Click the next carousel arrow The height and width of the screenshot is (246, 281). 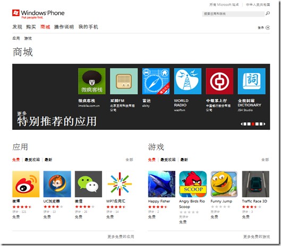tap(265, 124)
